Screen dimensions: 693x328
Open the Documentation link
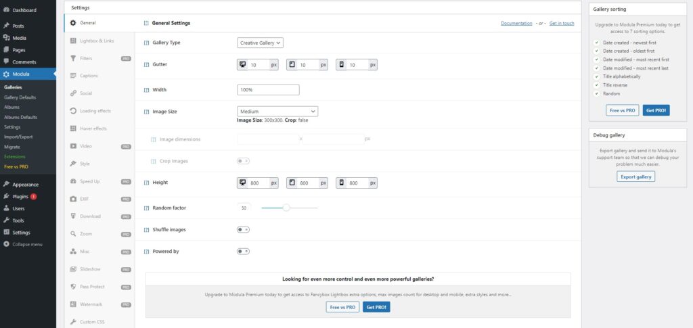pos(516,23)
